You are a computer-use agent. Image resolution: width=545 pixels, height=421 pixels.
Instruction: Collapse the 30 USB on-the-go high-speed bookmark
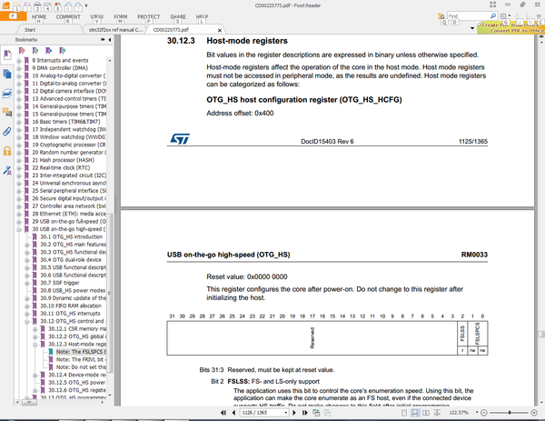pos(19,229)
